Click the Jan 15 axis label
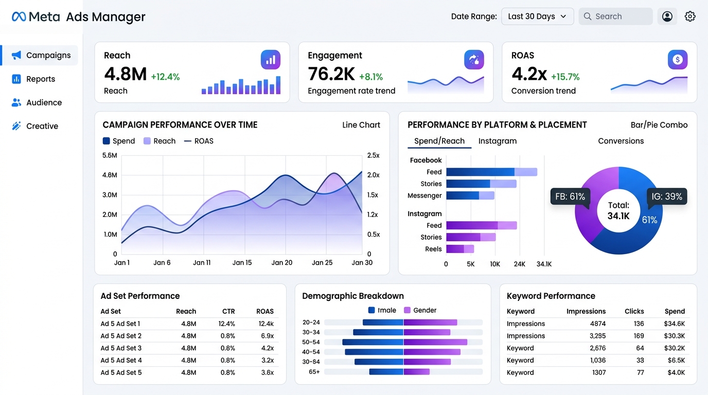The height and width of the screenshot is (395, 708). [x=242, y=263]
